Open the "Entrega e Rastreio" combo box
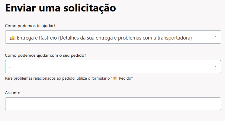The width and height of the screenshot is (225, 121). point(113,37)
